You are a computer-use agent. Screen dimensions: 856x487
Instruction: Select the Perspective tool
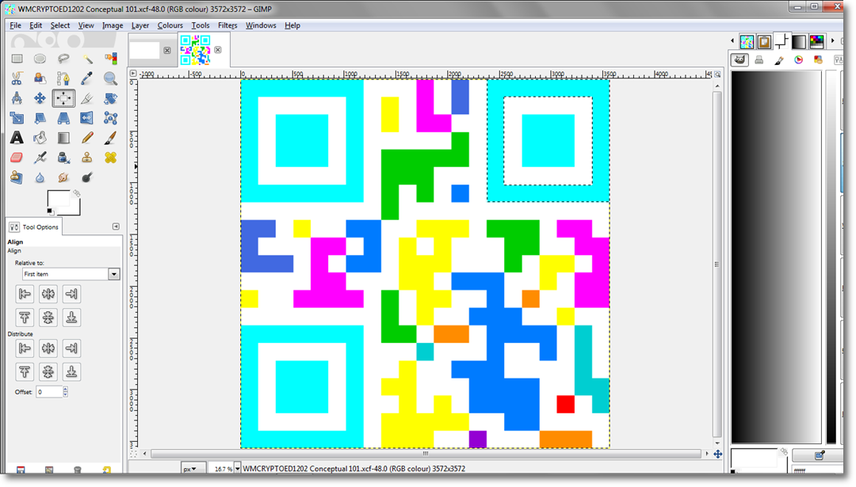(63, 118)
